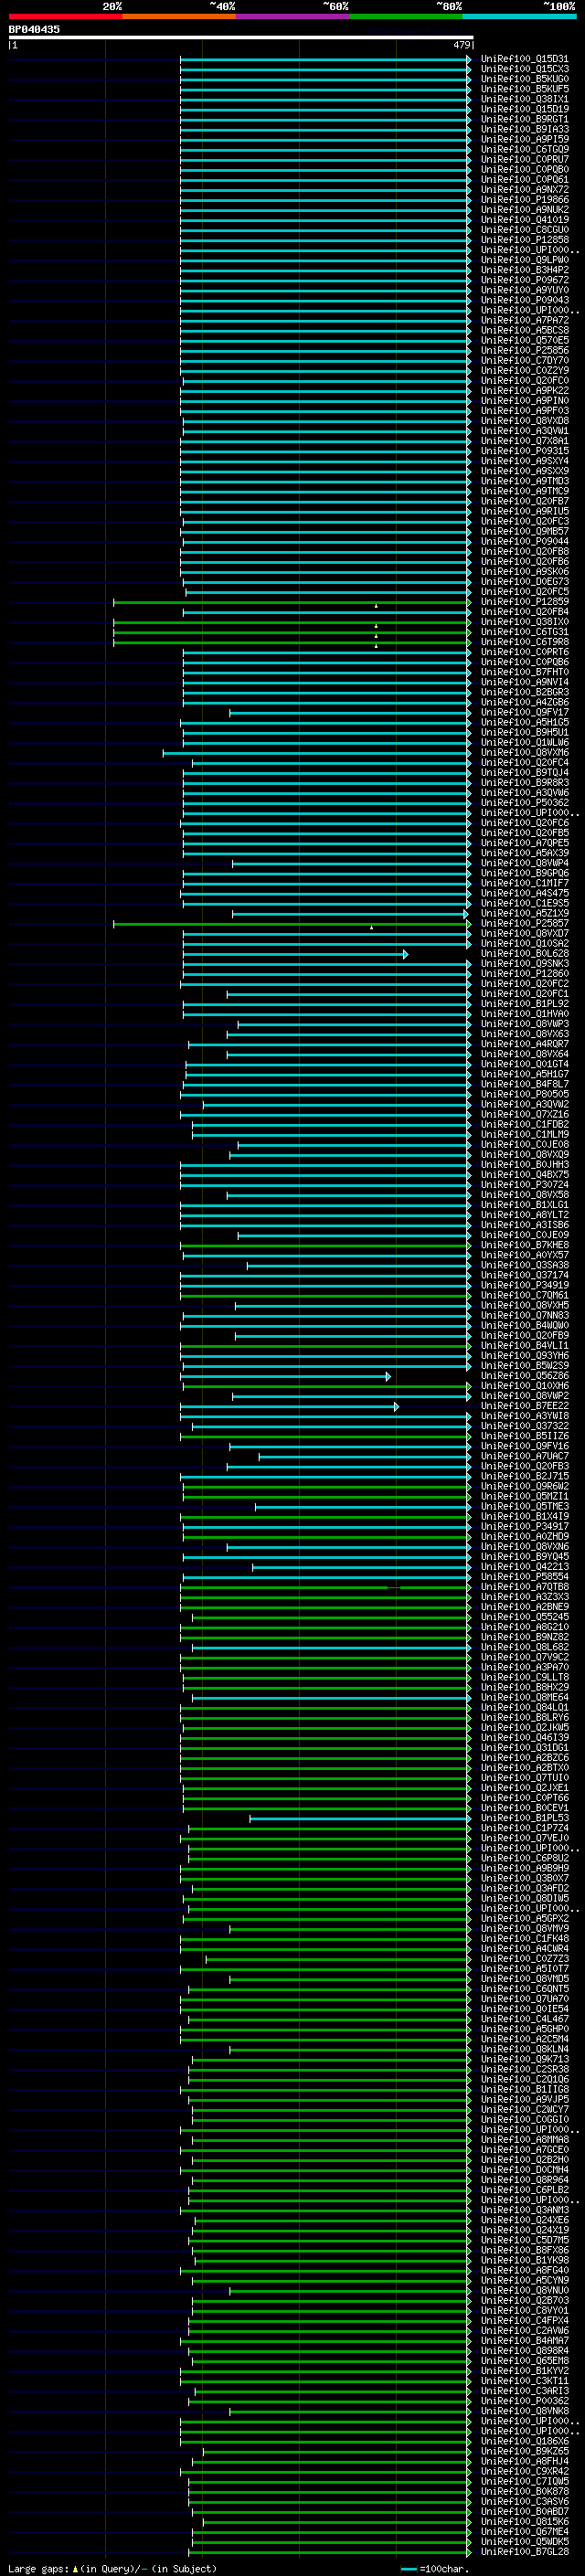Select UniRef100_P50362 label

(x=525, y=803)
